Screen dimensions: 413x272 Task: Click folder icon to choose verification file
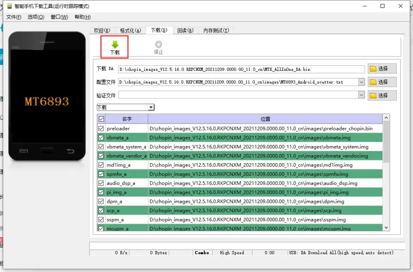coord(373,95)
